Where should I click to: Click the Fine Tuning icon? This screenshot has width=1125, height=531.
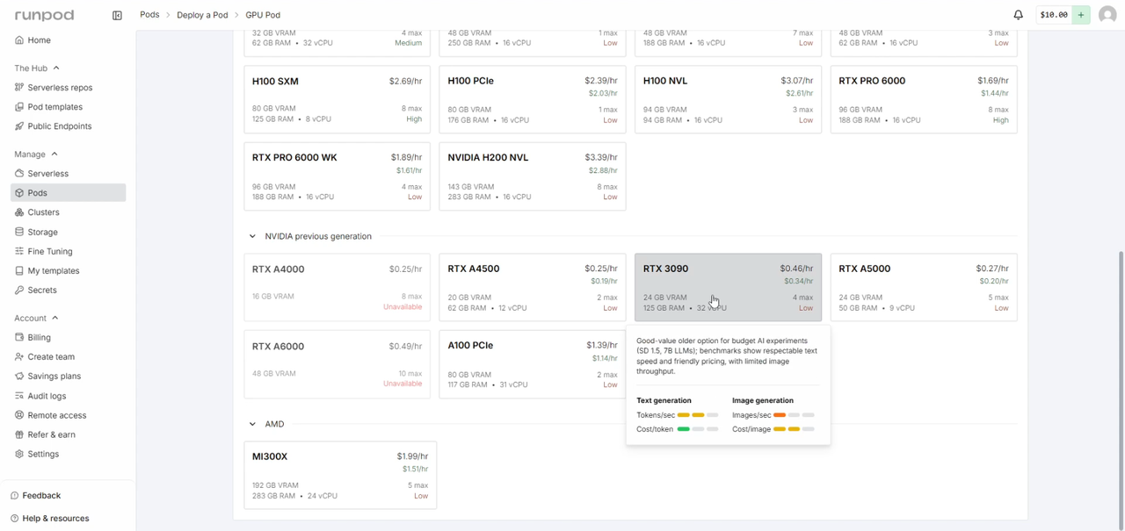point(19,252)
